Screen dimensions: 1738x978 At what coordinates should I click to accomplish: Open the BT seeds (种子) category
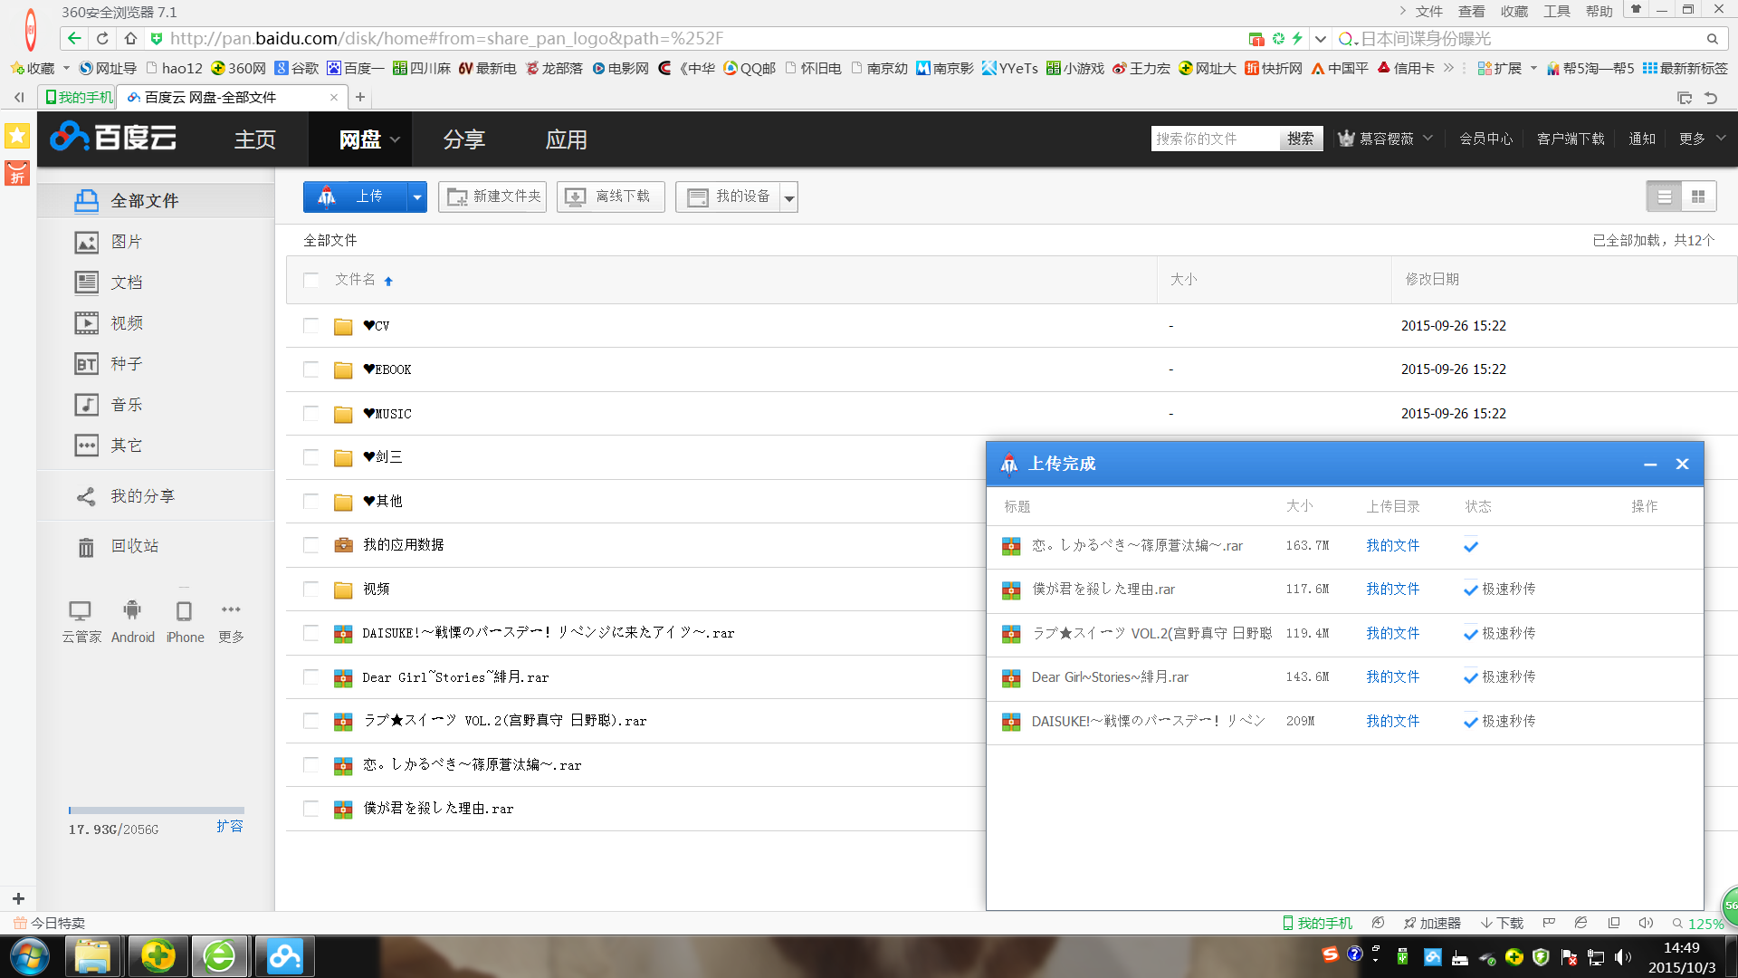pos(126,364)
